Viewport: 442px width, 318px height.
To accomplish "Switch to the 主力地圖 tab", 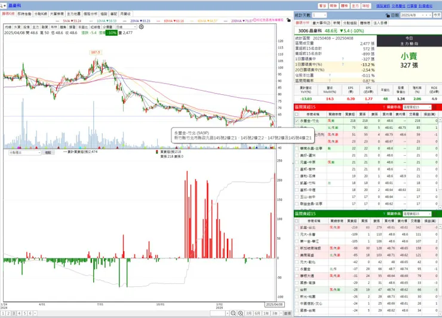I will (x=73, y=14).
